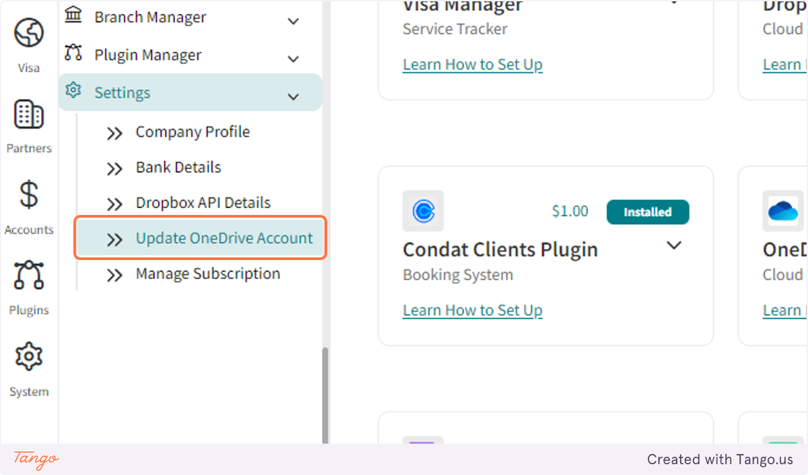Viewport: 808px width, 475px height.
Task: Open the Partners building icon
Action: (x=29, y=115)
